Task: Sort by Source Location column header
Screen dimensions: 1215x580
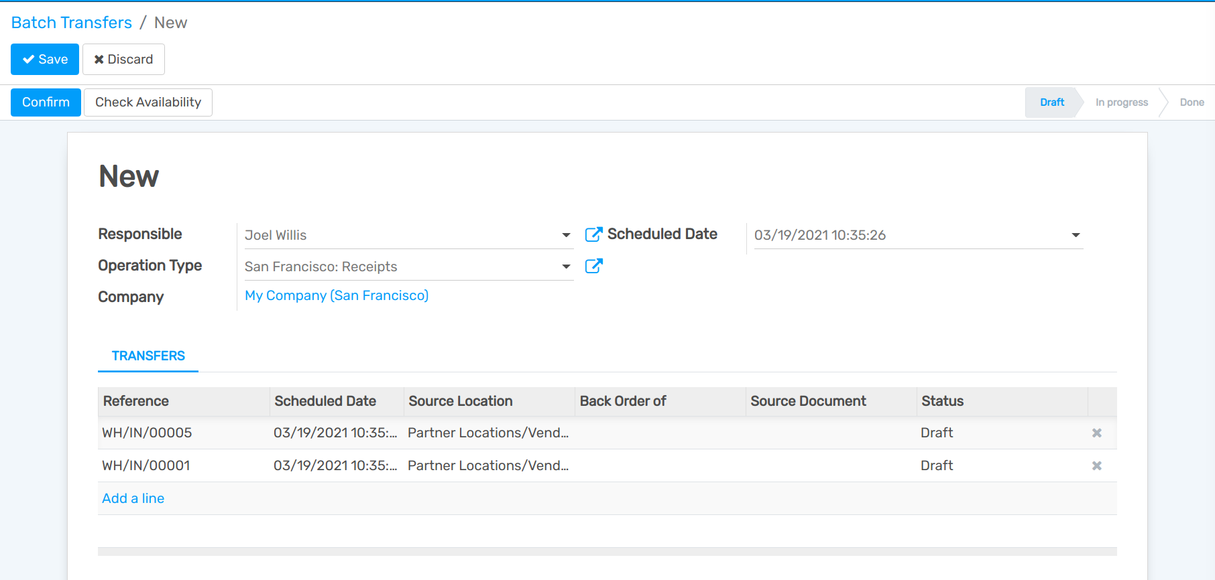Action: [x=489, y=401]
